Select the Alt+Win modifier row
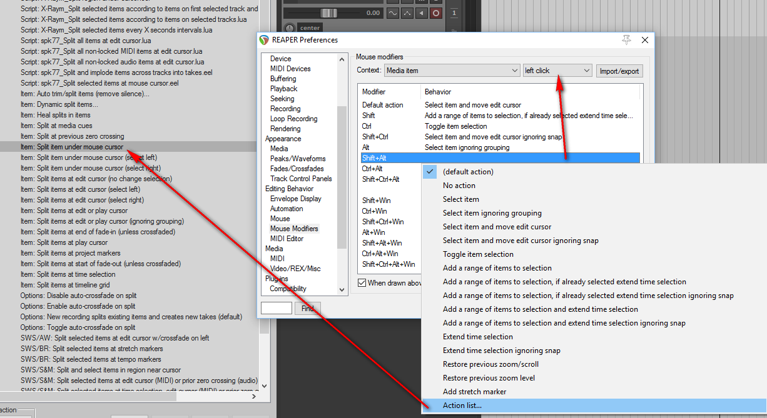The height and width of the screenshot is (418, 767). tap(391, 232)
